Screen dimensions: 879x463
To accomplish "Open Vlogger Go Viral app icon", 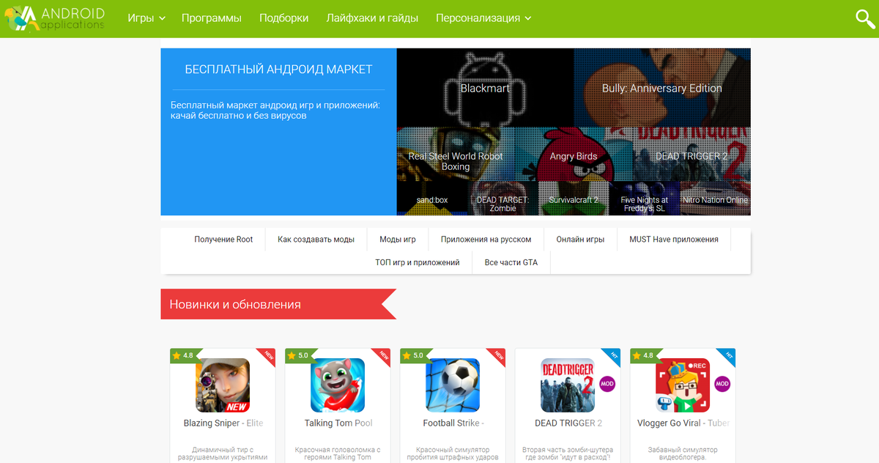I will coord(683,385).
